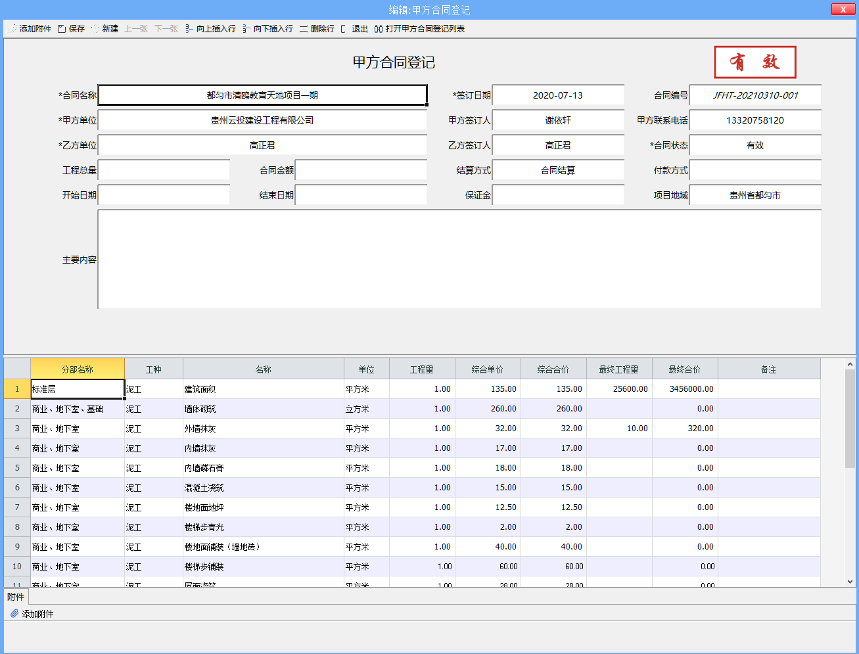Click the empty 合同金额 field
Image resolution: width=859 pixels, height=654 pixels.
361,170
